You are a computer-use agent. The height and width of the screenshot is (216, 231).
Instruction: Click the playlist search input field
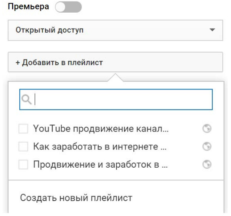[x=116, y=99]
